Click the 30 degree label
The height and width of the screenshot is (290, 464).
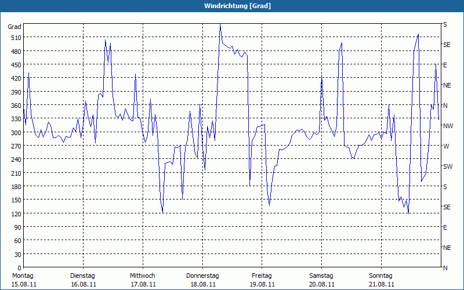click(18, 255)
